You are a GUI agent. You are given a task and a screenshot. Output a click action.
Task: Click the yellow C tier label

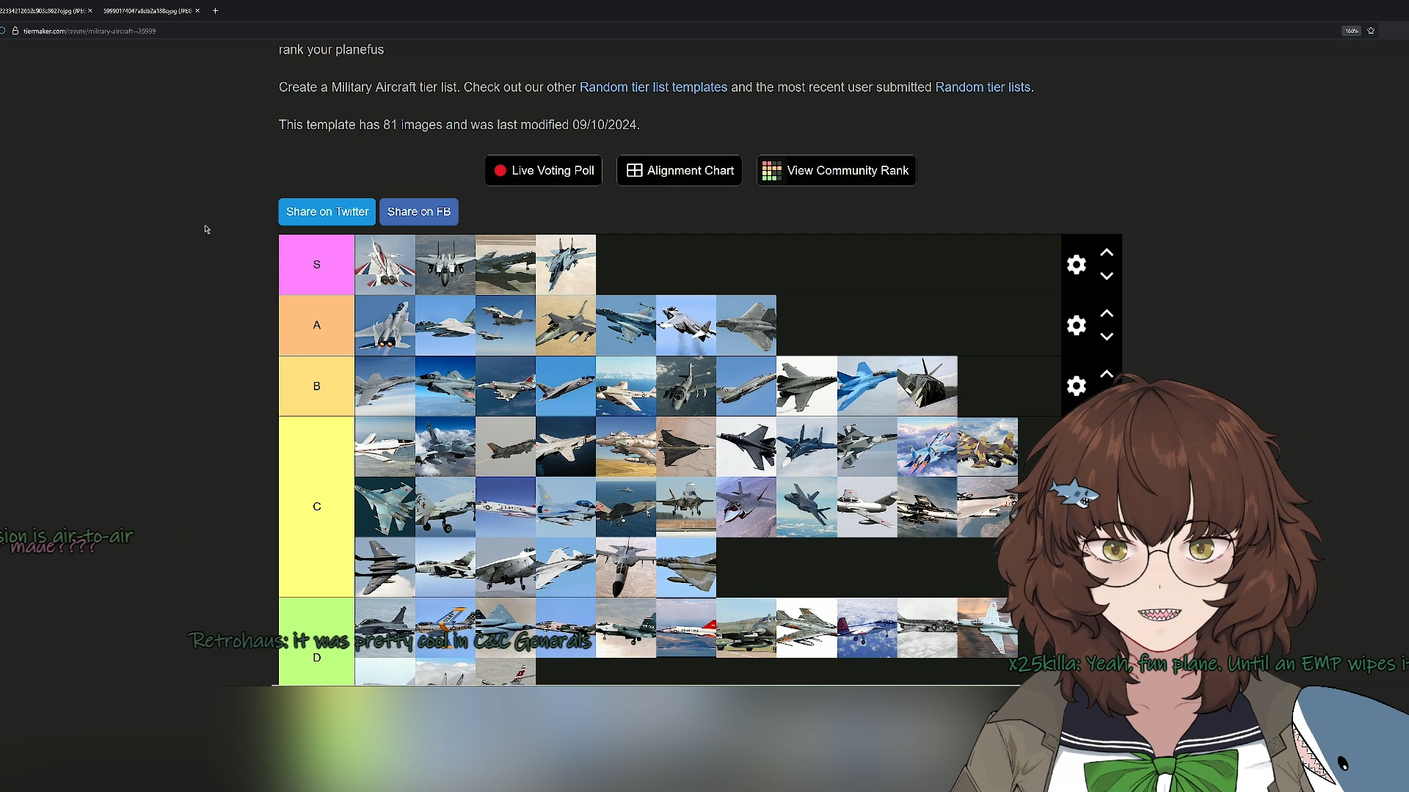316,507
